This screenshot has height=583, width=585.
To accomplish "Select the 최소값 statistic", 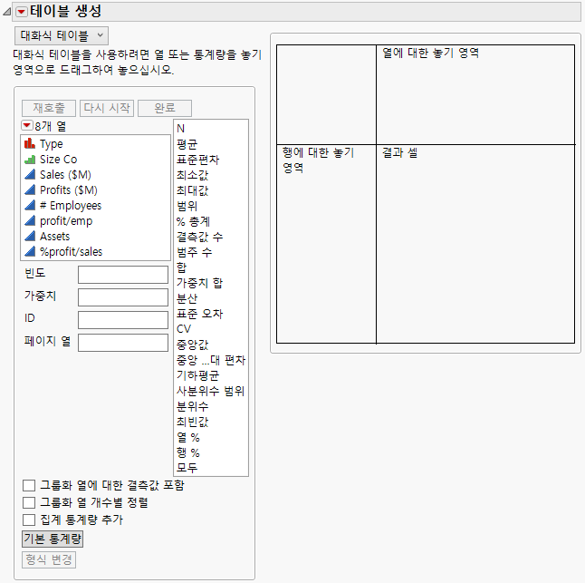I will pyautogui.click(x=192, y=175).
